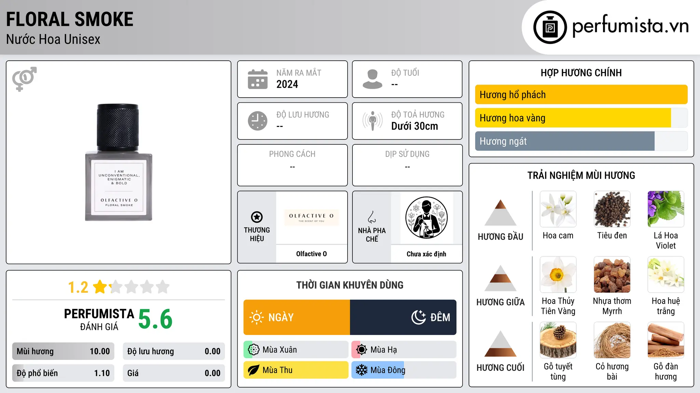Click the green 5.6 Perfumista score
This screenshot has width=700, height=393.
tap(156, 319)
